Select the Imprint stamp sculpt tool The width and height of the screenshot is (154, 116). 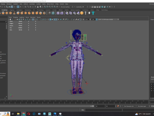(14, 13)
